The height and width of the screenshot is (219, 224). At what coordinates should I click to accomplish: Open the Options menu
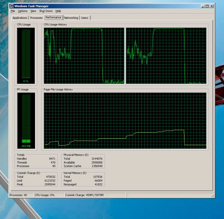tap(23, 11)
